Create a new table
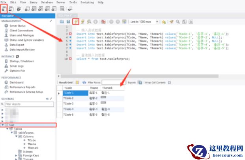The image size is (245, 160). coord(34,9)
